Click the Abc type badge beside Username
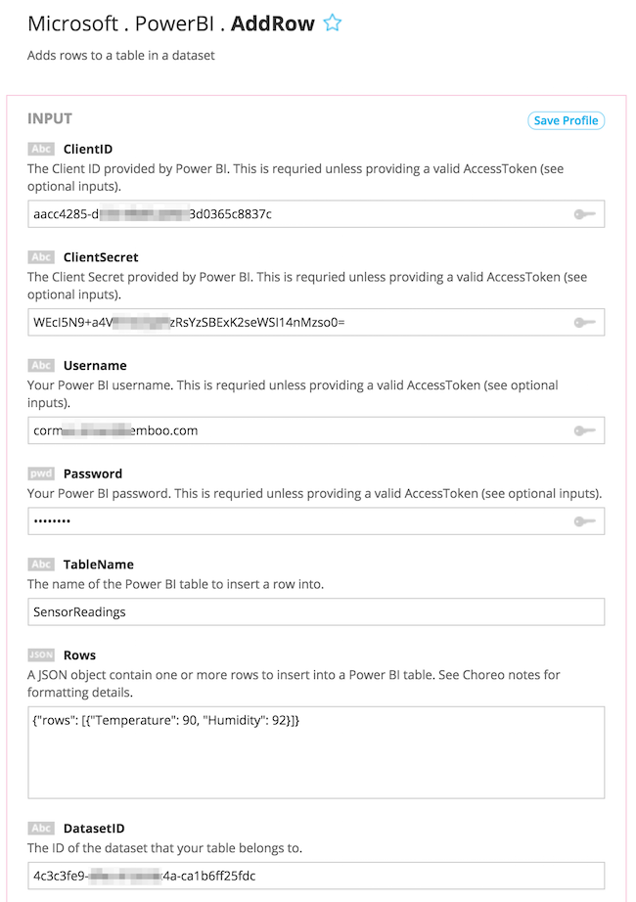 41,366
